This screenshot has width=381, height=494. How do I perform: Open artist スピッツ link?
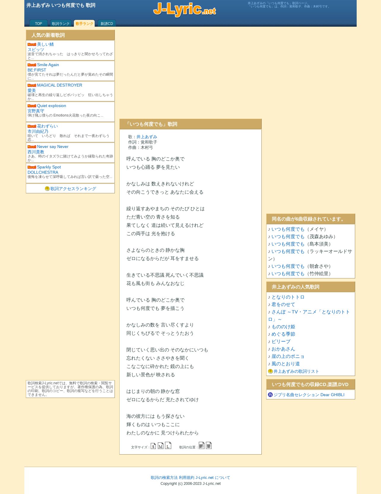point(36,50)
